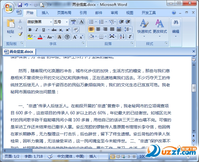199x162 pixels.
Task: Click the Paste clipboard icon
Action: click(11, 23)
